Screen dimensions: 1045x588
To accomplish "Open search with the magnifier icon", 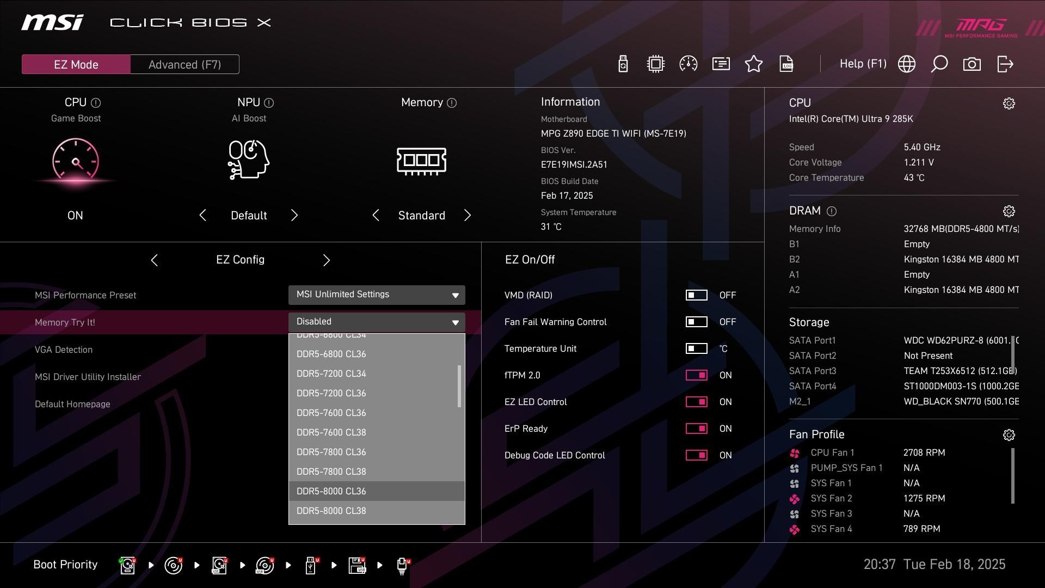I will [939, 64].
